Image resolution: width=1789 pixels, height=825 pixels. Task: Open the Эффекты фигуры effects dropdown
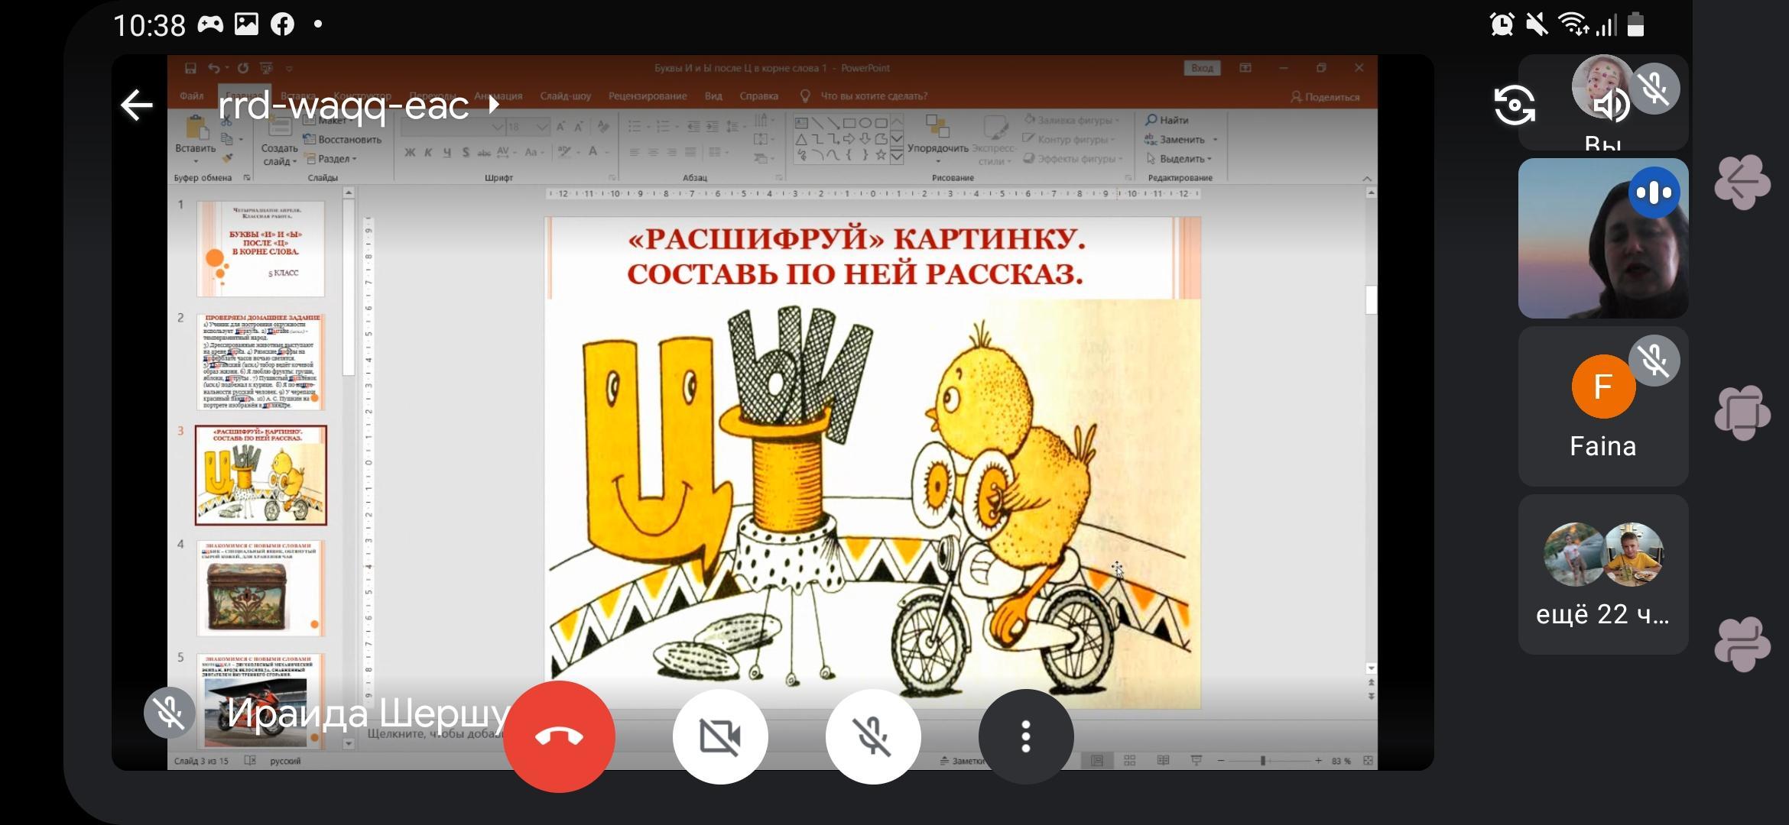tap(1074, 159)
